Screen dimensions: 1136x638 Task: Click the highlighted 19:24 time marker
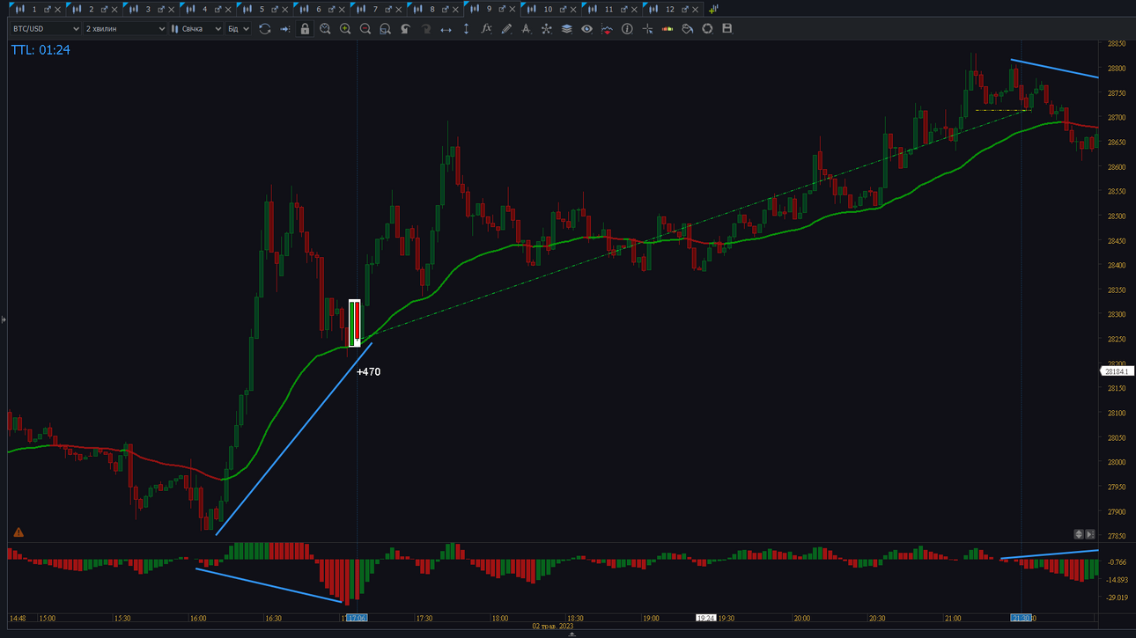(x=706, y=619)
